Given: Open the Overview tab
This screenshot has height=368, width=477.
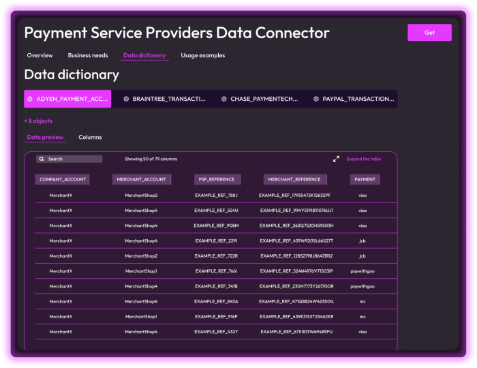Looking at the screenshot, I should tap(40, 55).
